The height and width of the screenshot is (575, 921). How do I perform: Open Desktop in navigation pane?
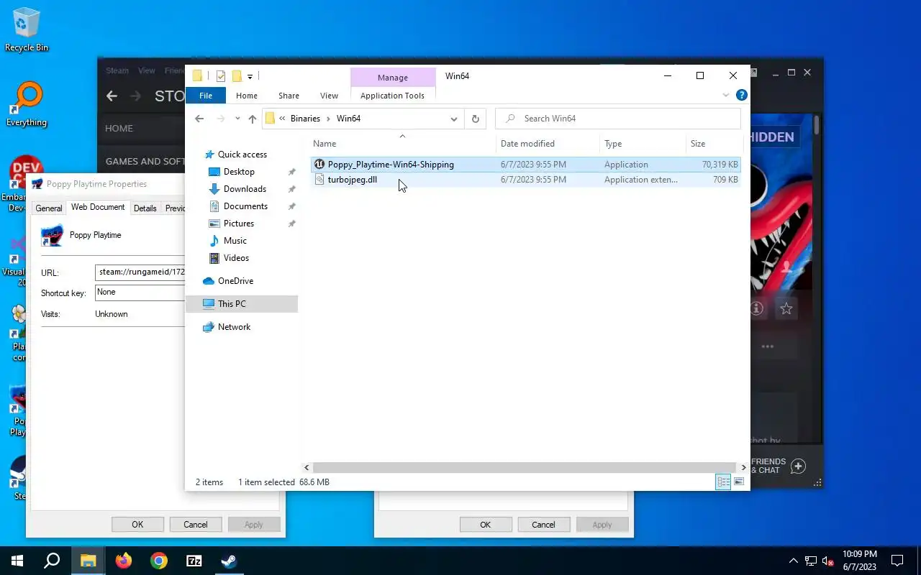point(239,172)
